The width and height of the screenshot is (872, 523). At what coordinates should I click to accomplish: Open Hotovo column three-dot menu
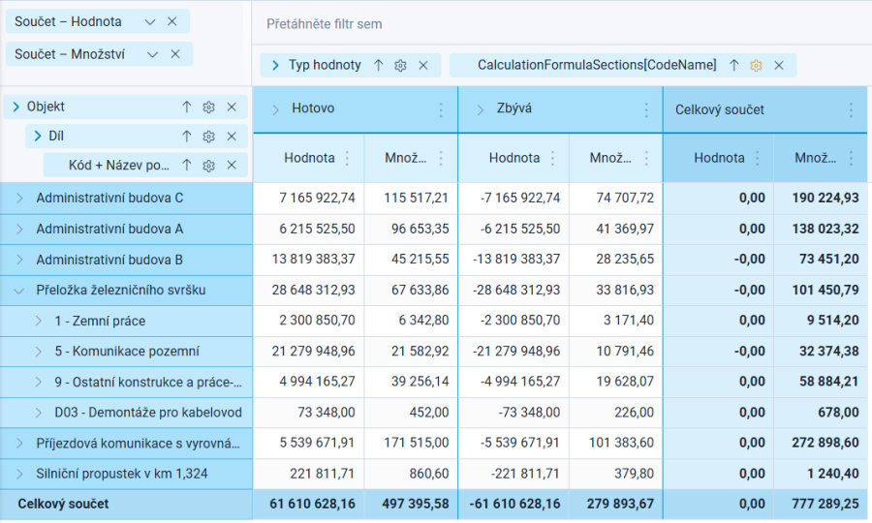tap(441, 109)
